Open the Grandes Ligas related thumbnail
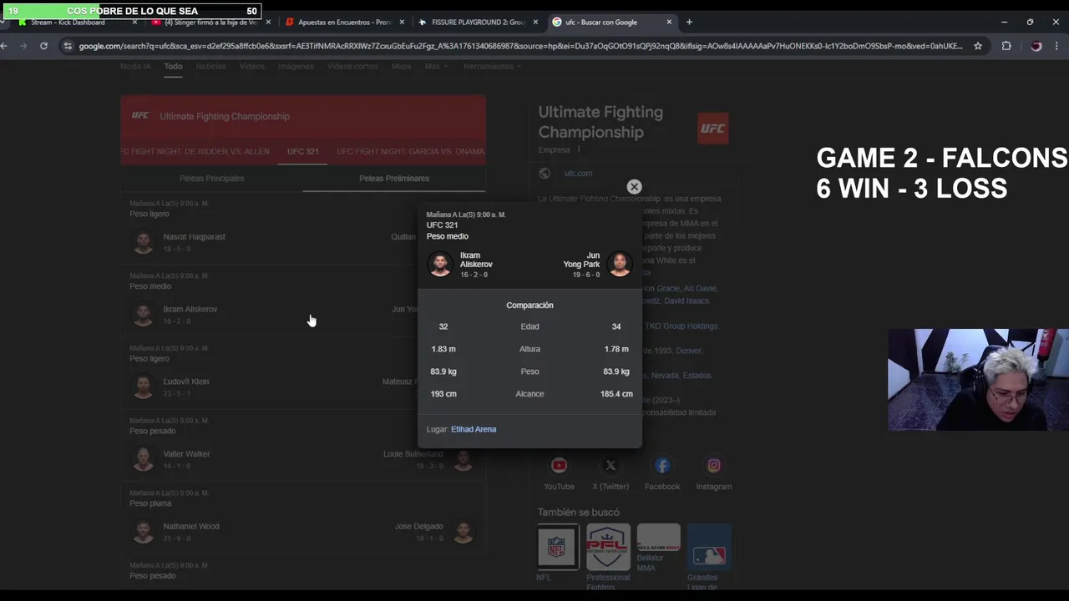 click(709, 547)
